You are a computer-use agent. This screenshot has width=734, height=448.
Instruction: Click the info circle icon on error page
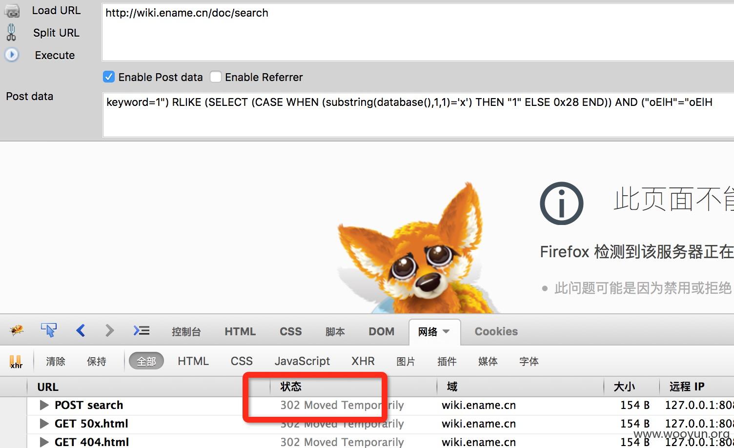click(x=561, y=204)
